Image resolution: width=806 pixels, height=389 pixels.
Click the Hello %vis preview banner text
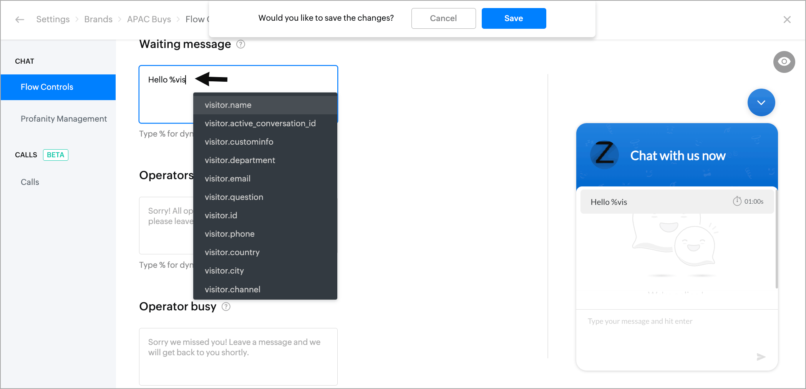click(x=609, y=202)
